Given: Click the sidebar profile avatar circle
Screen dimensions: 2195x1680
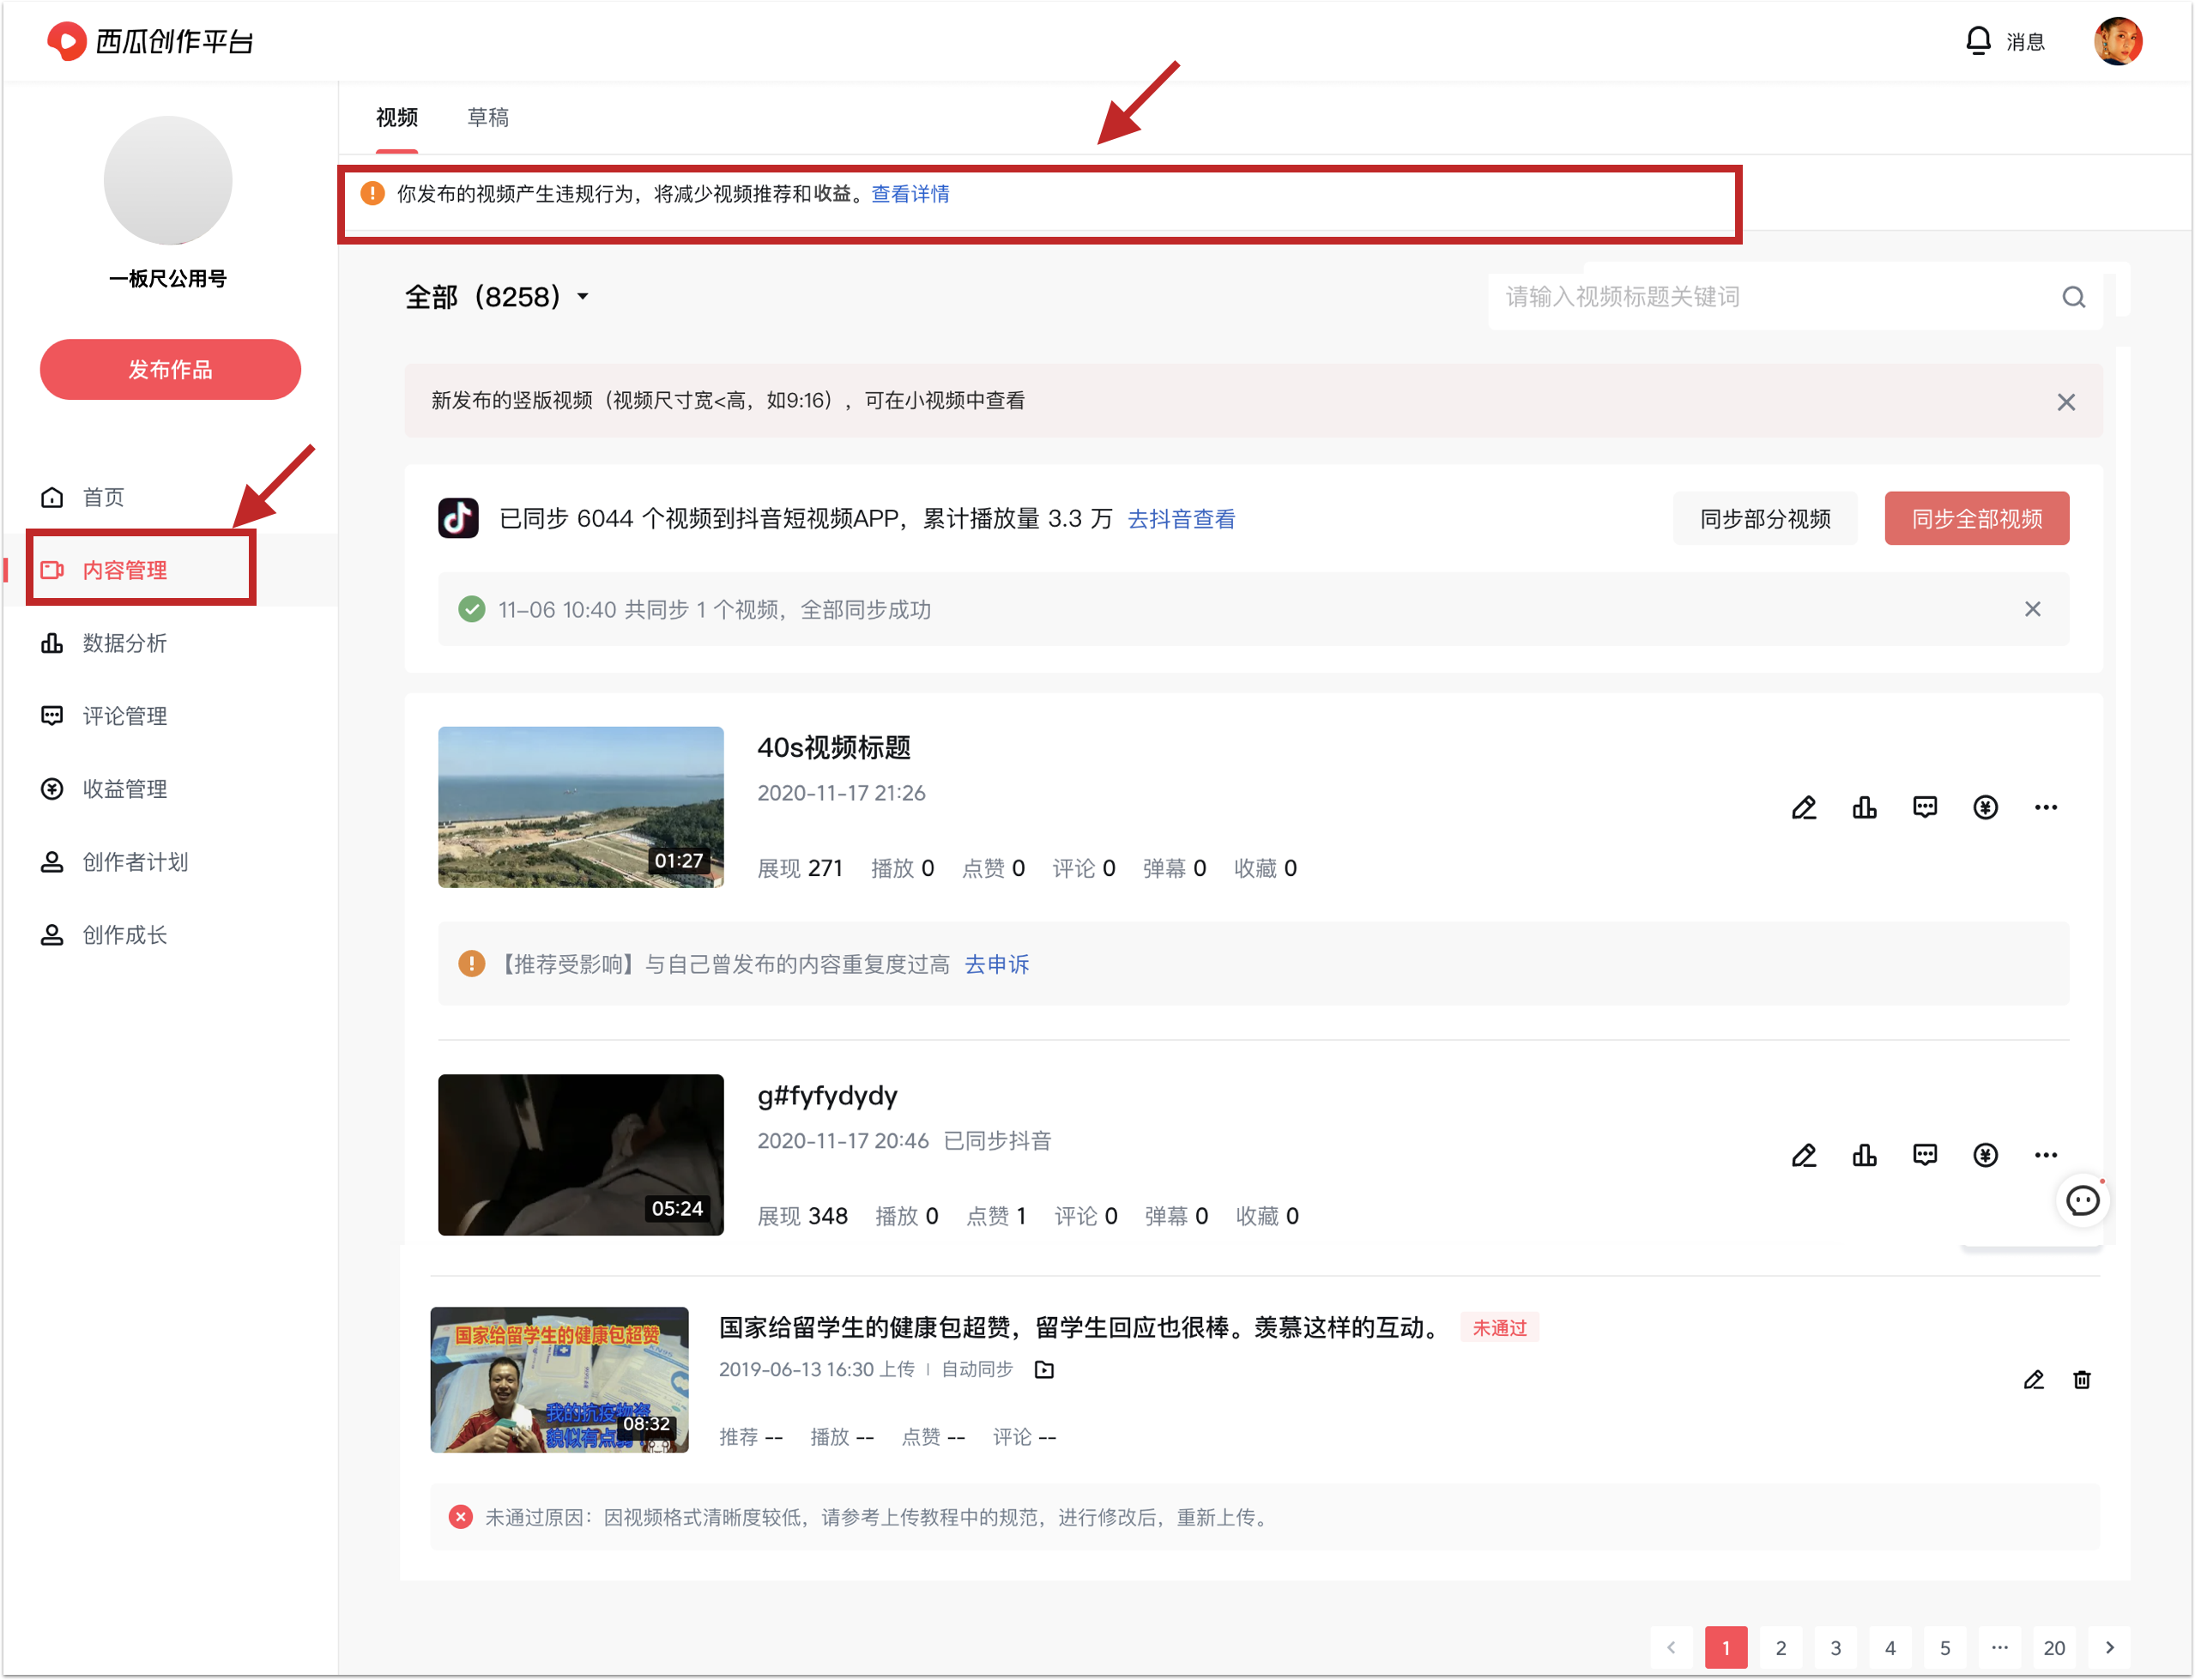Looking at the screenshot, I should point(168,180).
